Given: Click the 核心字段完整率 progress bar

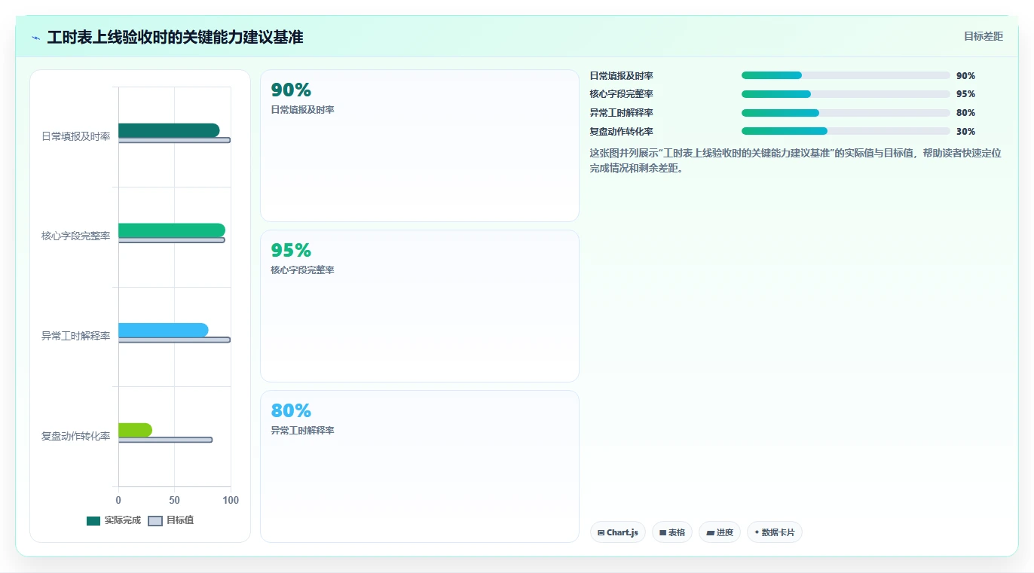Looking at the screenshot, I should tap(846, 94).
